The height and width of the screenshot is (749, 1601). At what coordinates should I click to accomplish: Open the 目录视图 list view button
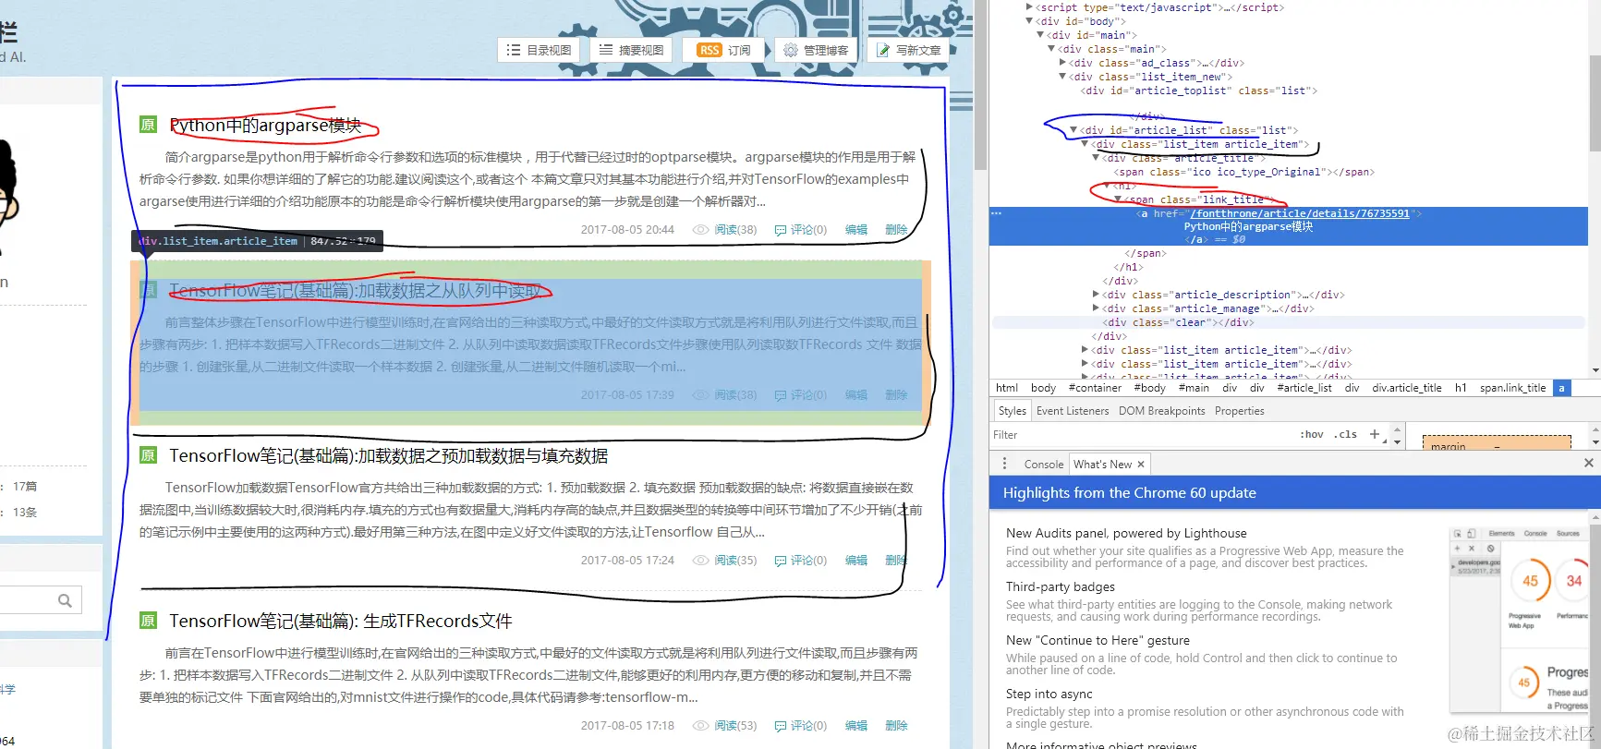(x=539, y=50)
